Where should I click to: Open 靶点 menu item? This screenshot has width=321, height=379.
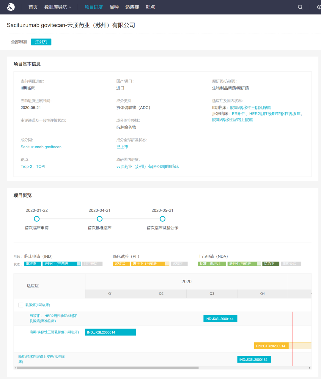coord(150,7)
